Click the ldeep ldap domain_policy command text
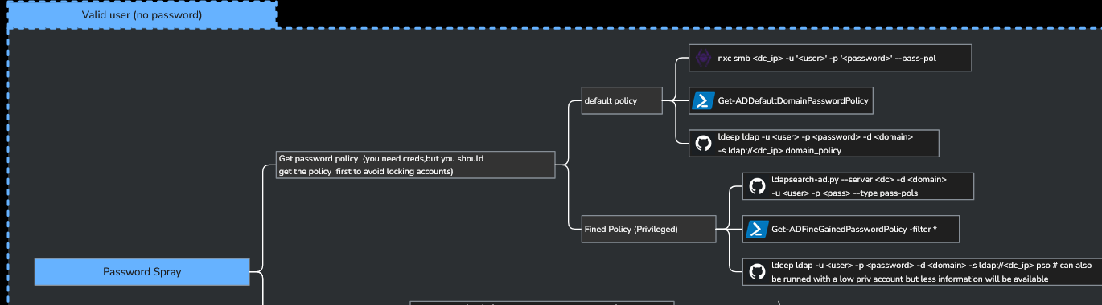Viewport: 1102px width, 305px height. [815, 143]
